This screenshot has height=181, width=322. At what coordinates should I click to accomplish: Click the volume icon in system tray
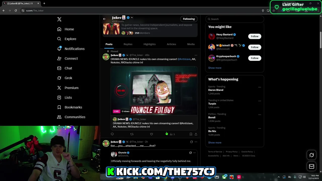304,177
